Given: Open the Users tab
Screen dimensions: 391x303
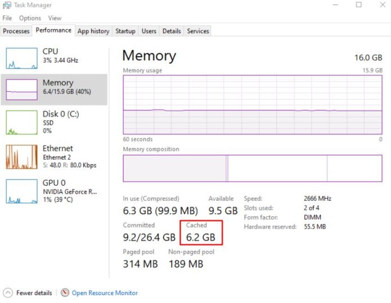Looking at the screenshot, I should pyautogui.click(x=149, y=31).
